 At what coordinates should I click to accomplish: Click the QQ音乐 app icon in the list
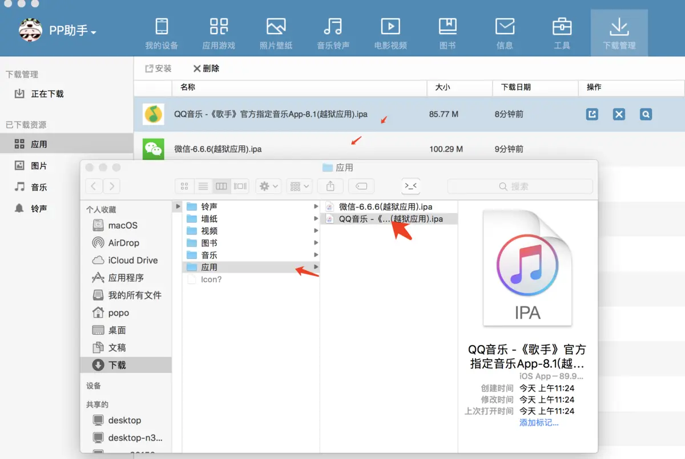coord(153,114)
